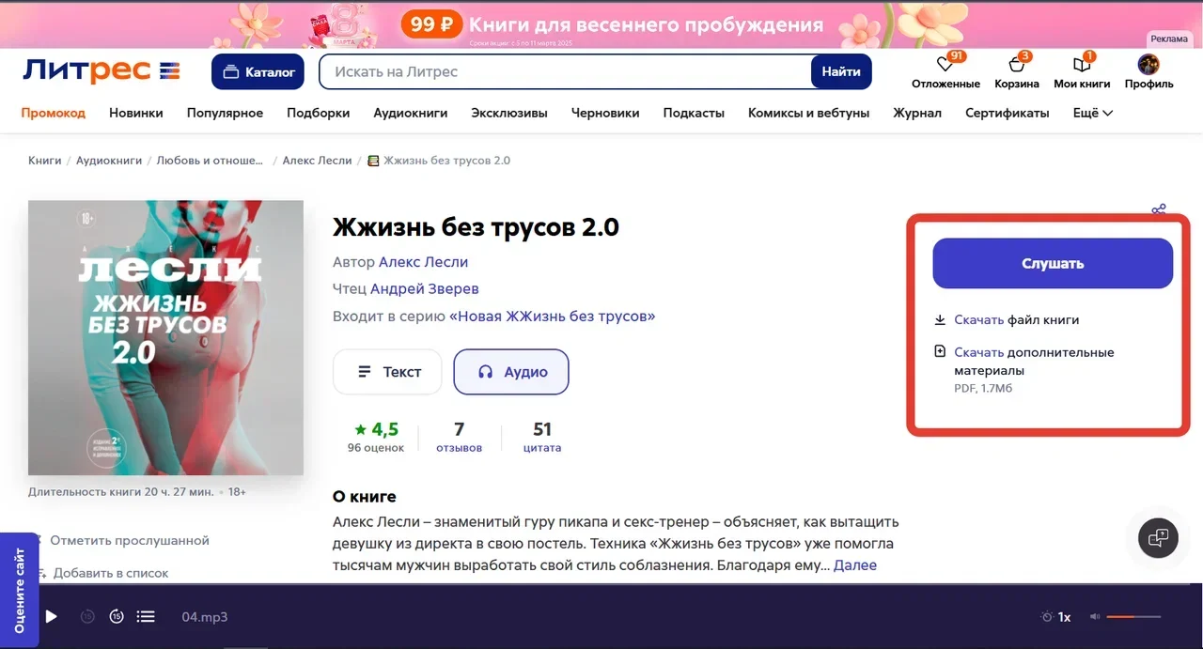Rewind 15 seconds in player
This screenshot has width=1203, height=649.
click(87, 617)
